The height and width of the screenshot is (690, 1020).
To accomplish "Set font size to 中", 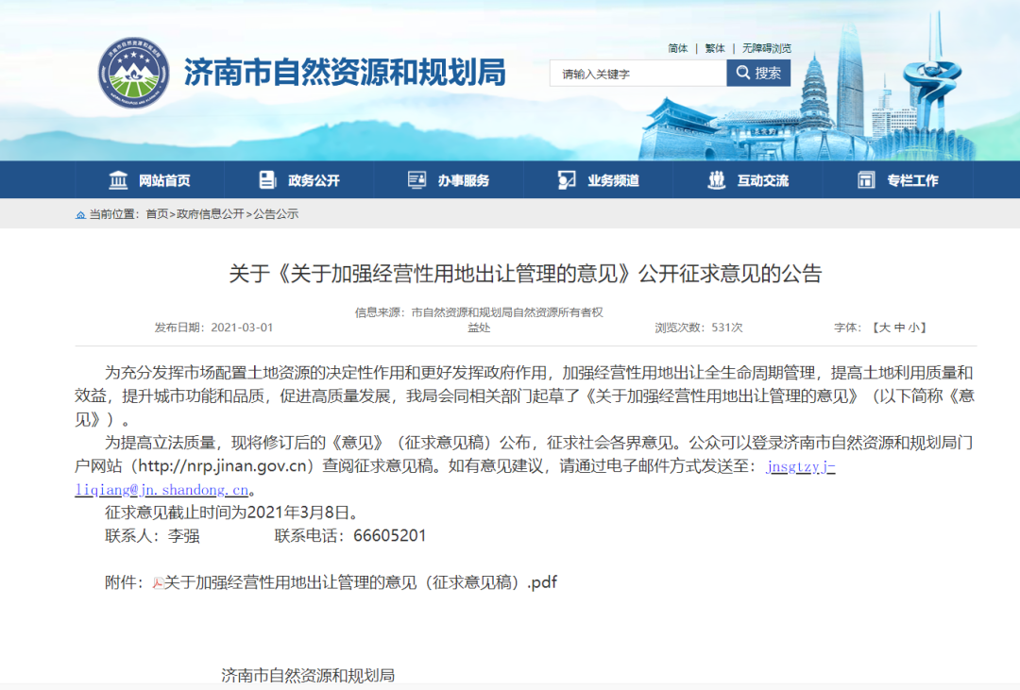I will (899, 328).
